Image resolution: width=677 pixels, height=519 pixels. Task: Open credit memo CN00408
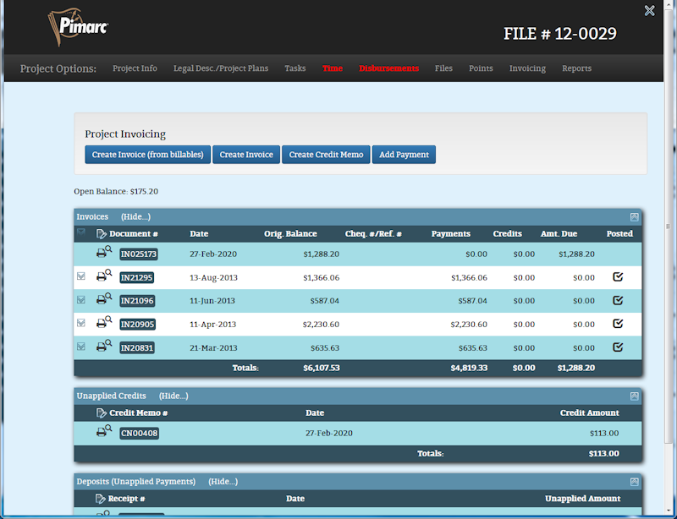point(139,433)
